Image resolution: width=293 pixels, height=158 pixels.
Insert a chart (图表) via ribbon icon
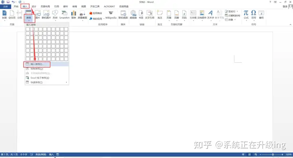[74, 15]
